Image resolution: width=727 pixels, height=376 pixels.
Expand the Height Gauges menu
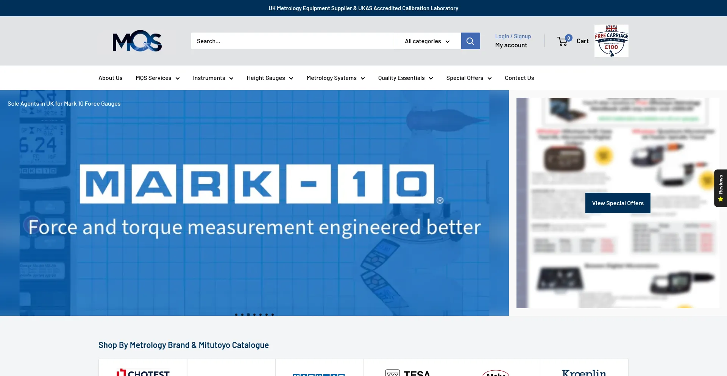point(270,78)
